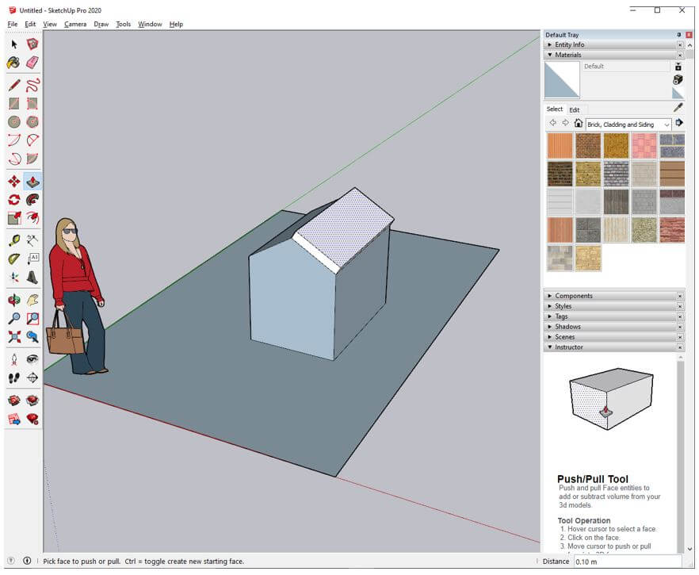Choose the 2 Point Arc tool
The height and width of the screenshot is (575, 699).
tap(32, 140)
